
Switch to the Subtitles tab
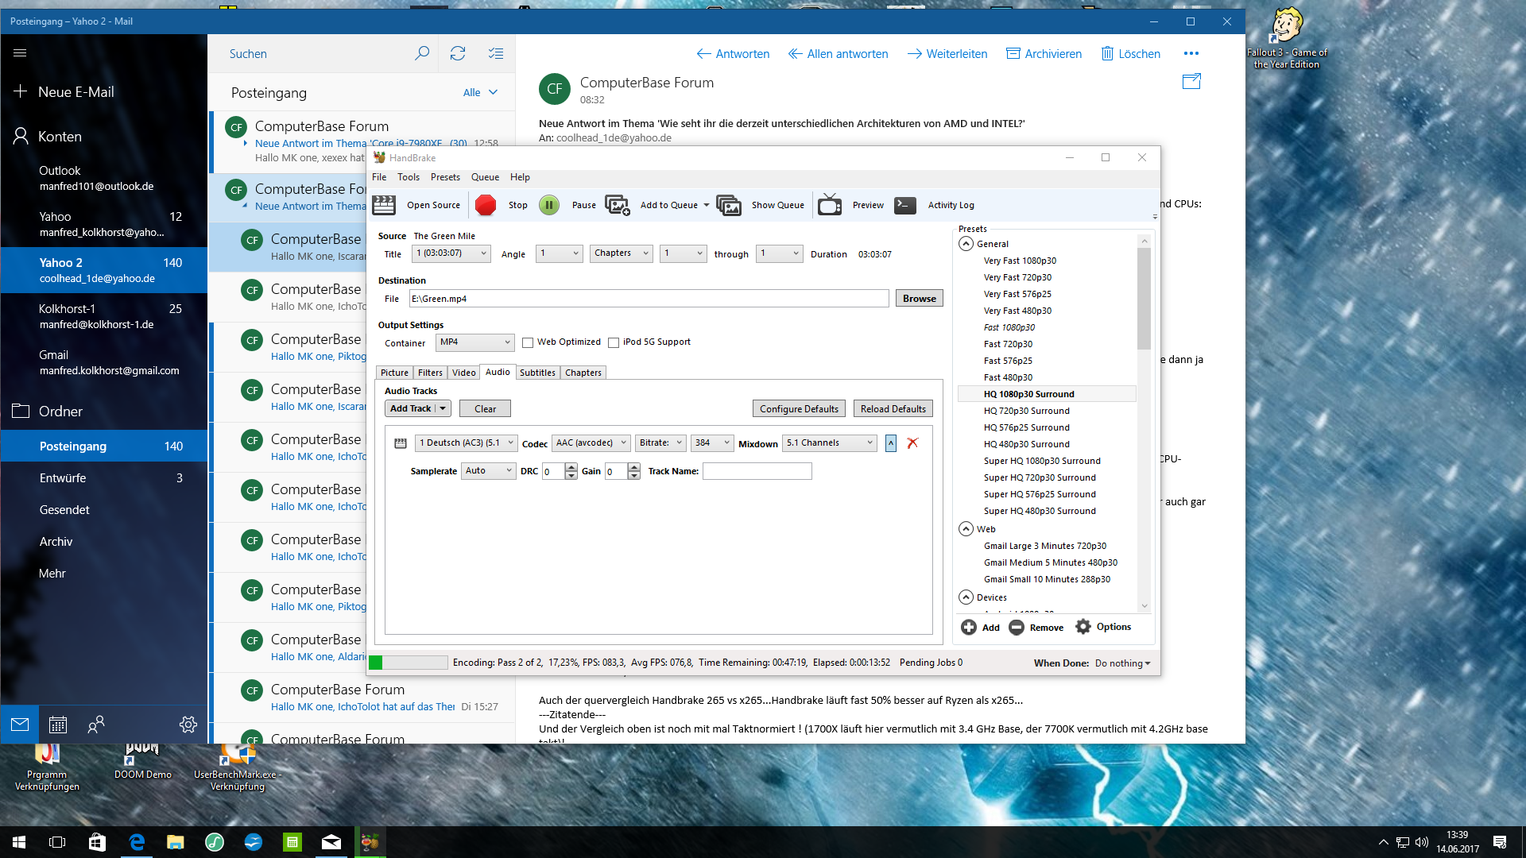(537, 373)
